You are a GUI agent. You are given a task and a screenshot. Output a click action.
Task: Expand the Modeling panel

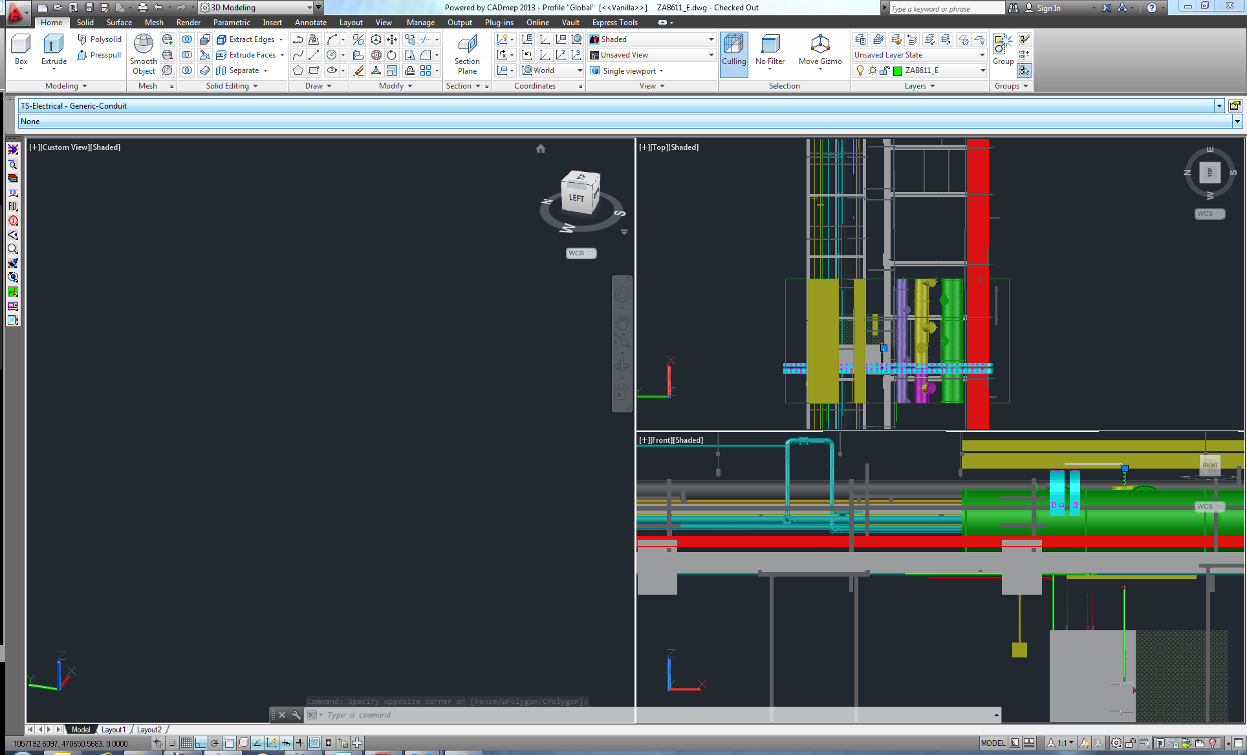66,86
